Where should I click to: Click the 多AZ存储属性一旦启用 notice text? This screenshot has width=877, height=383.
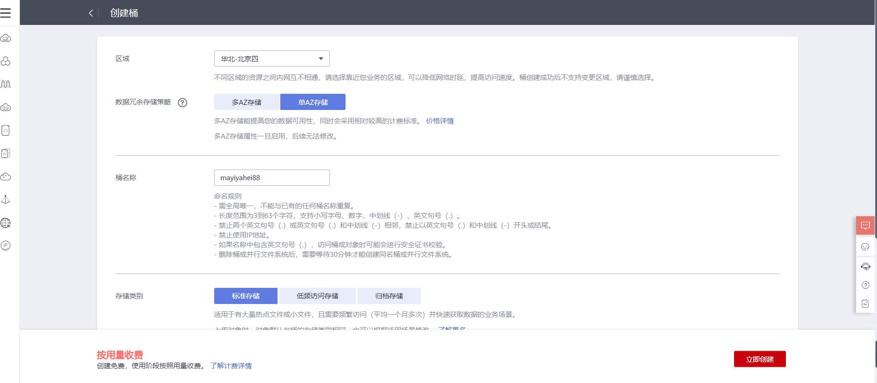(x=276, y=136)
